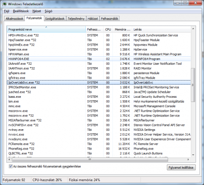Click the Task Manager title bar icon
Screen dimensions: 204x185
click(x=4, y=4)
